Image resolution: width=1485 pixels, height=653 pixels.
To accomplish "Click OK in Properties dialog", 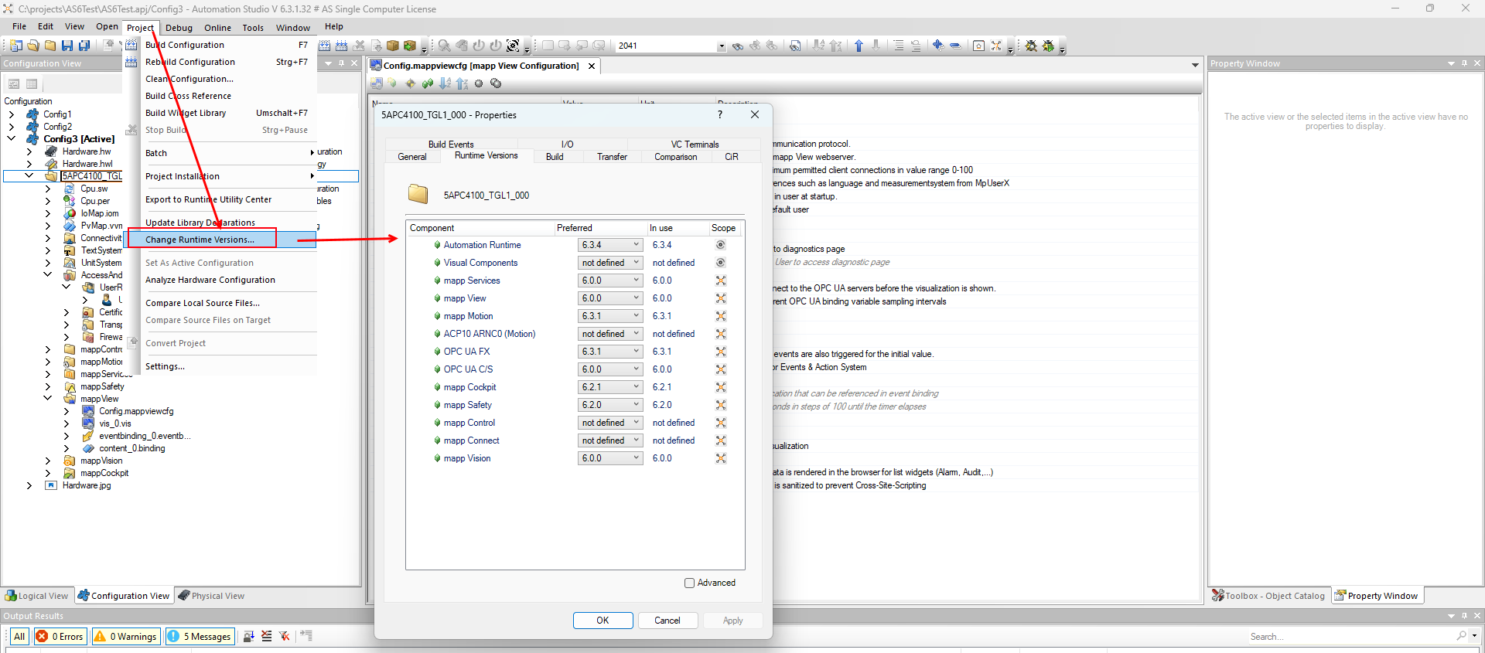I will click(603, 621).
